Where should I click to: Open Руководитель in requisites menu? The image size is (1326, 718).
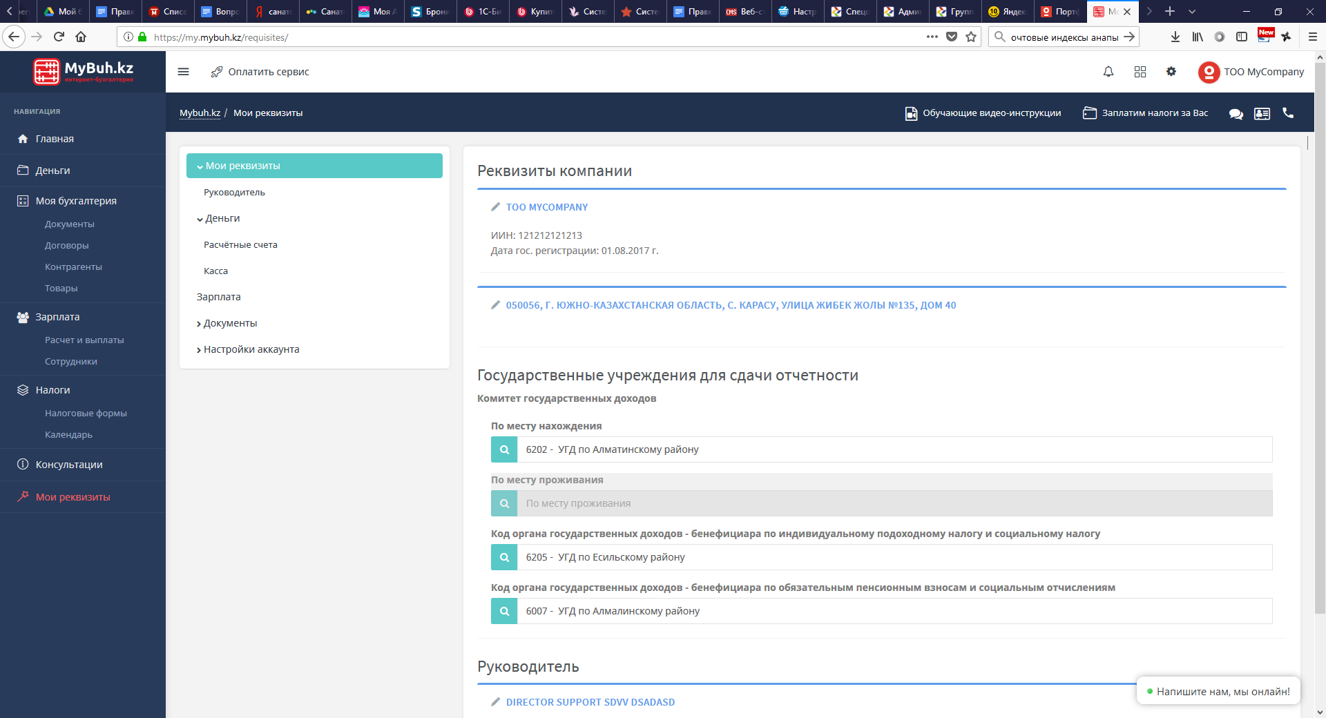[x=234, y=193]
